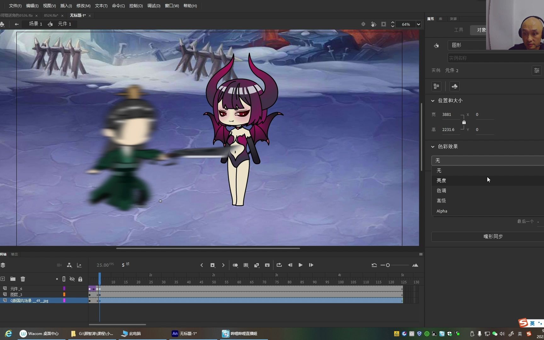Click the swap symbol icon
The height and width of the screenshot is (340, 544).
[455, 86]
